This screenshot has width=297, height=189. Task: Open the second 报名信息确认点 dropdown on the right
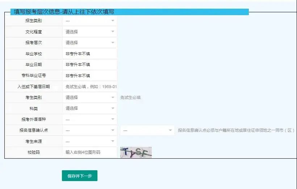click(x=147, y=130)
